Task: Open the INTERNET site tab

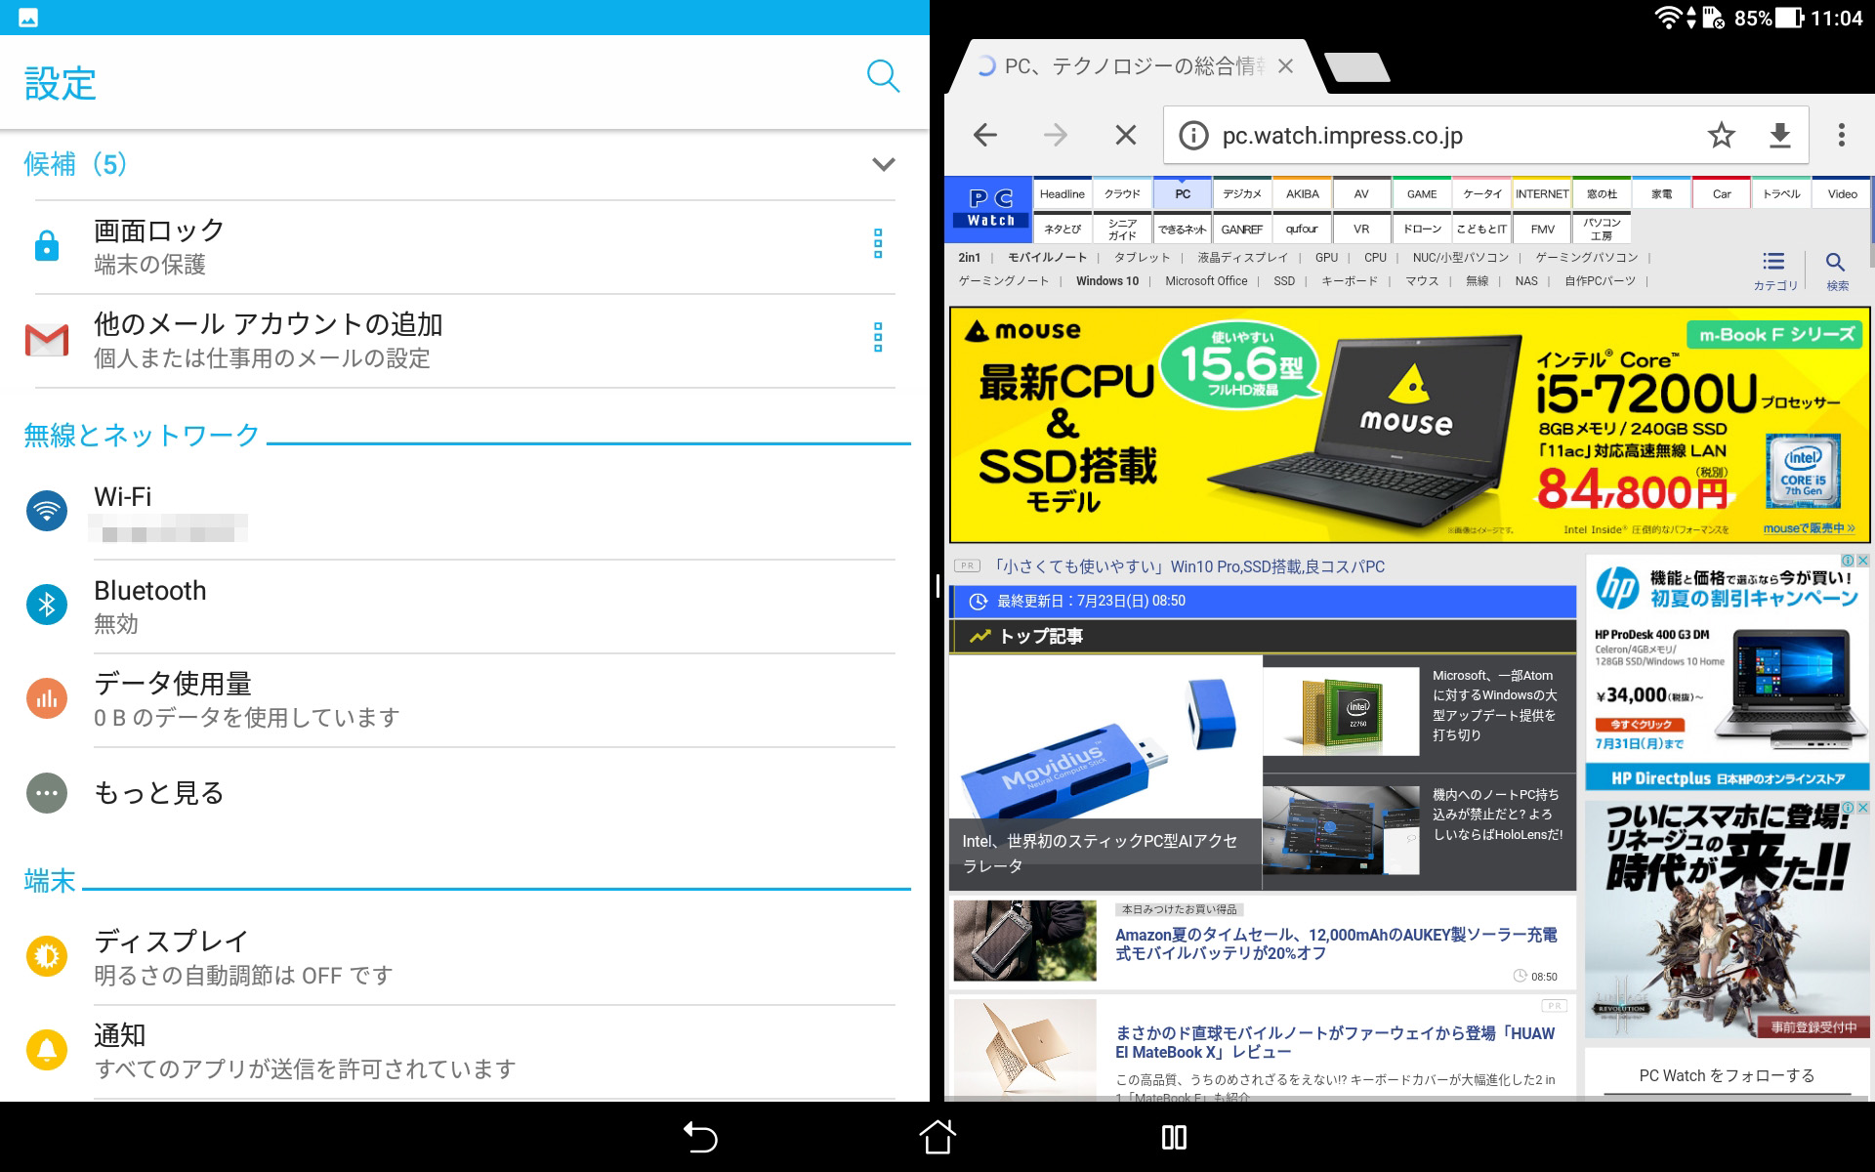Action: tap(1542, 193)
